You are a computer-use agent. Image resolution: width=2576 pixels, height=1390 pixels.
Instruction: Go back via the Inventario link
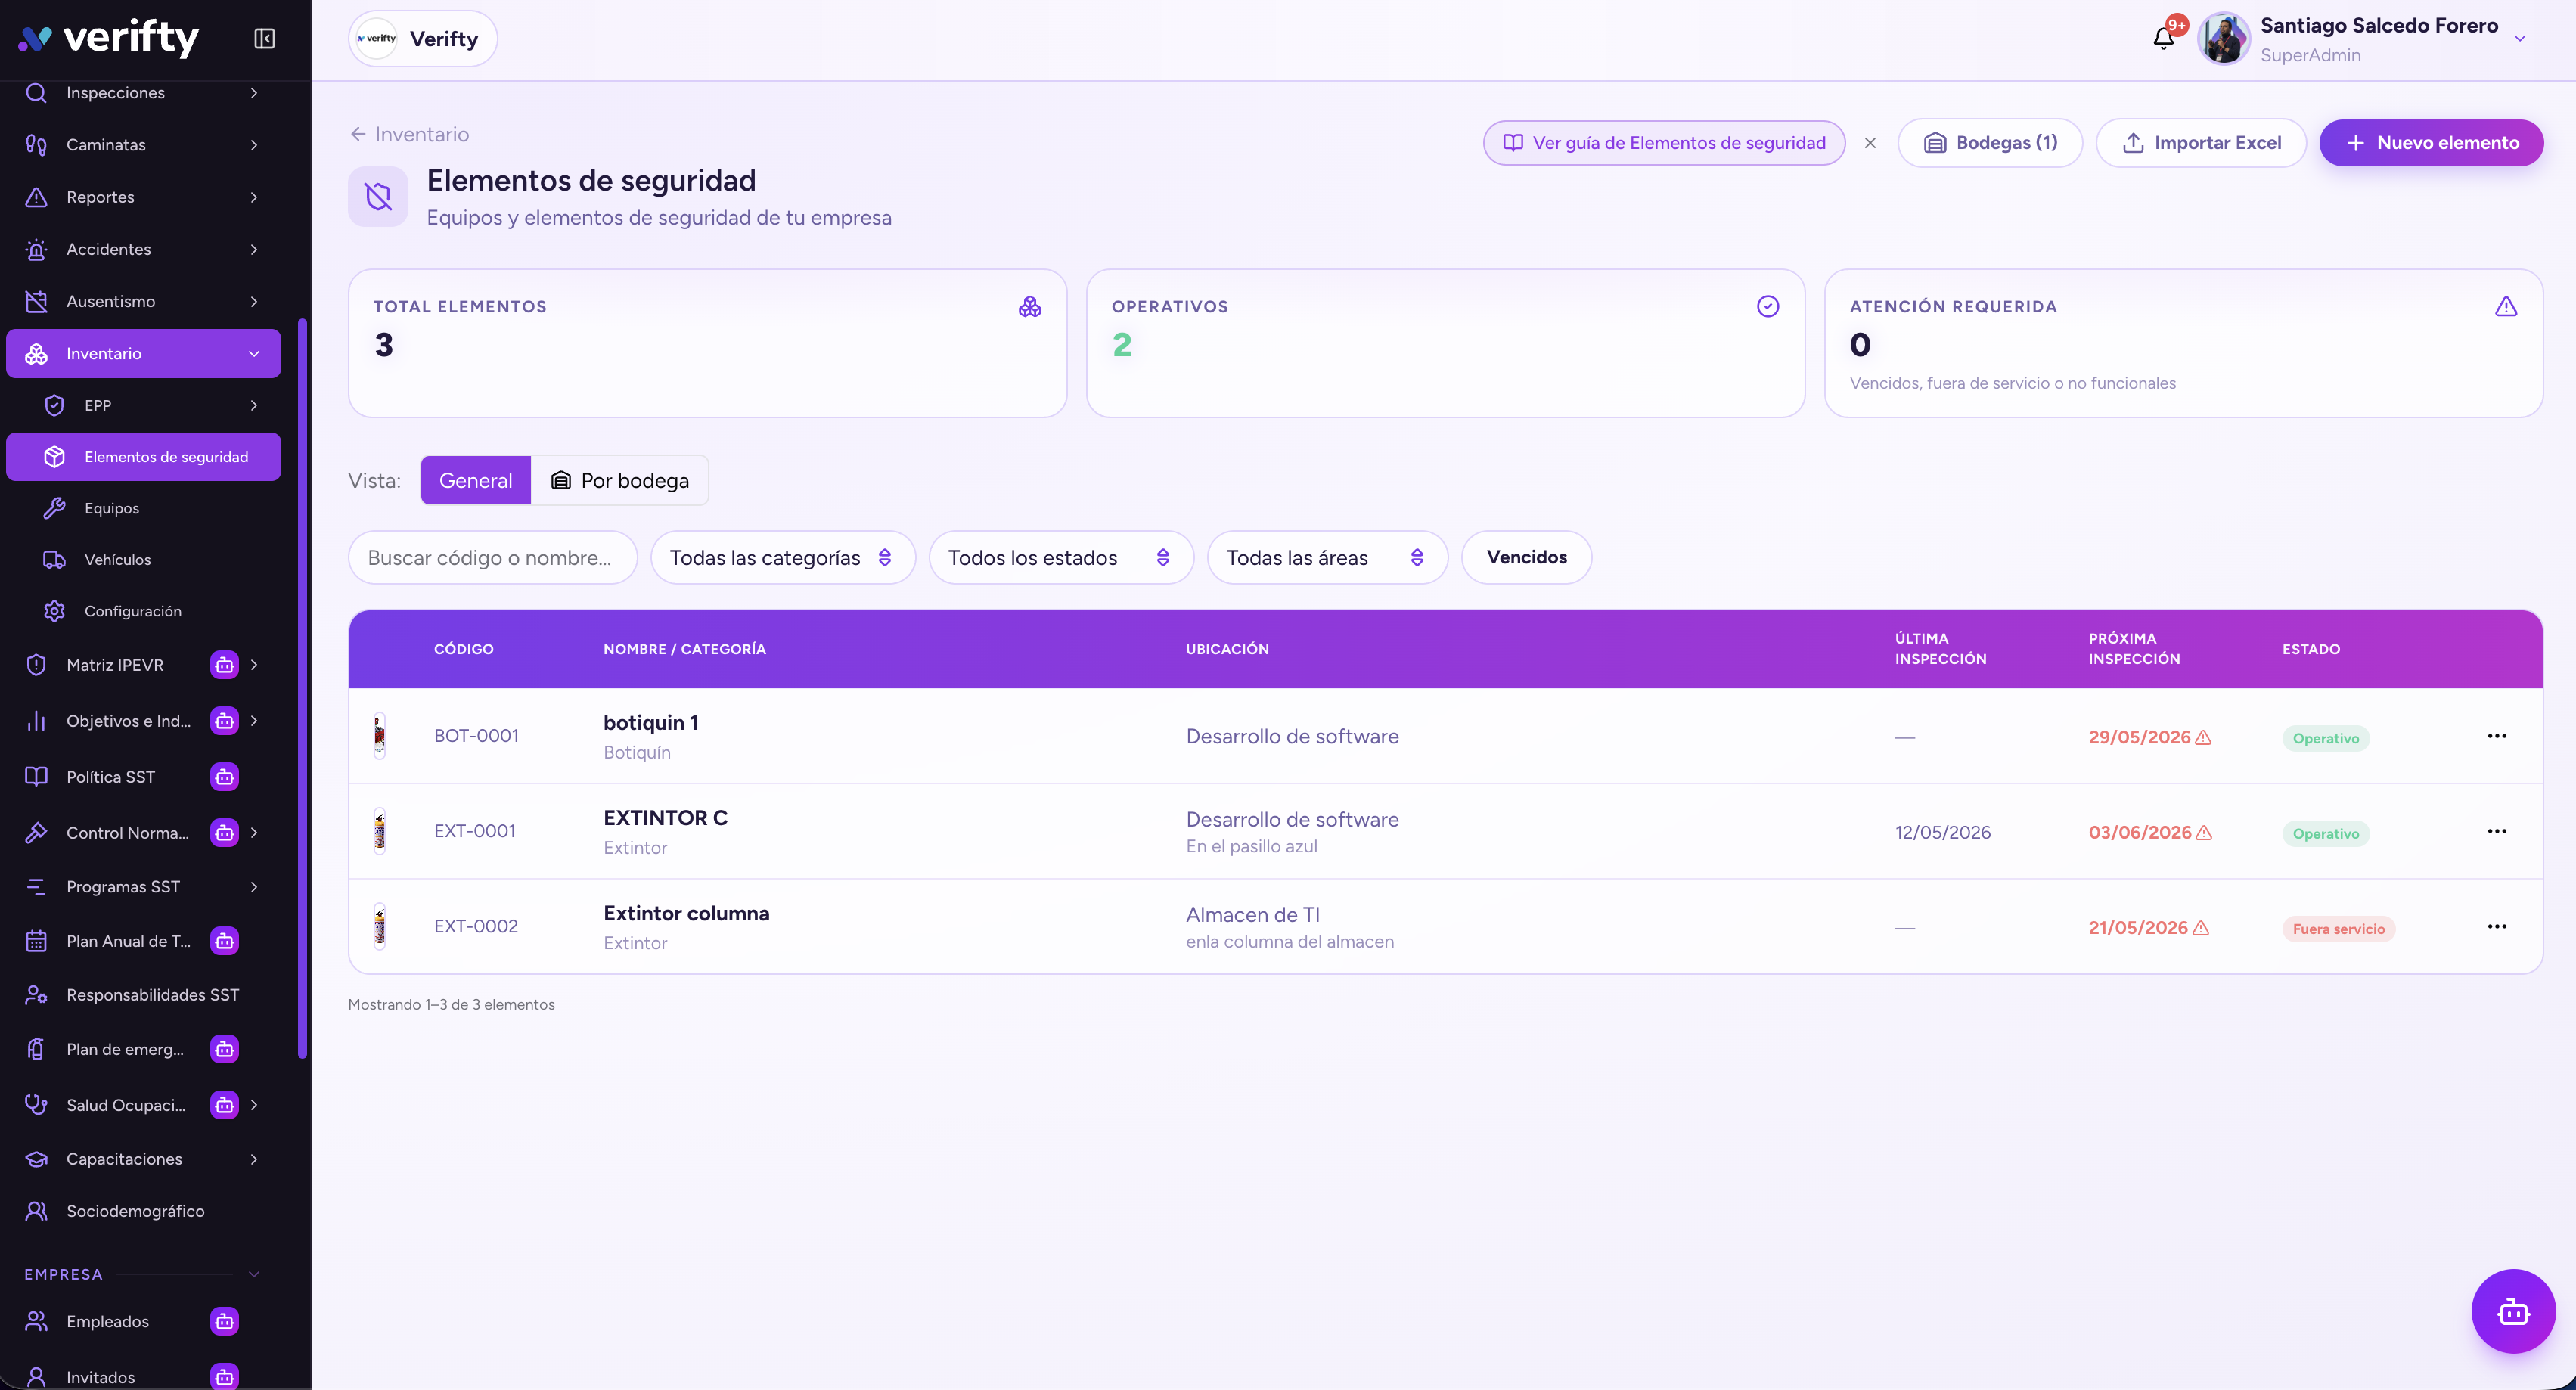(x=409, y=134)
